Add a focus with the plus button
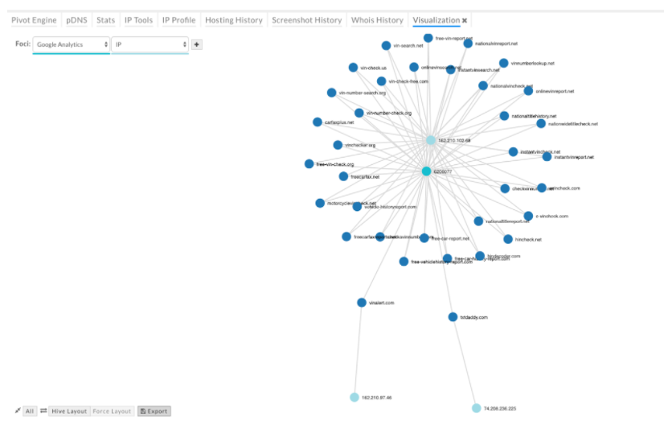Viewport: 664px width, 446px height. point(196,44)
